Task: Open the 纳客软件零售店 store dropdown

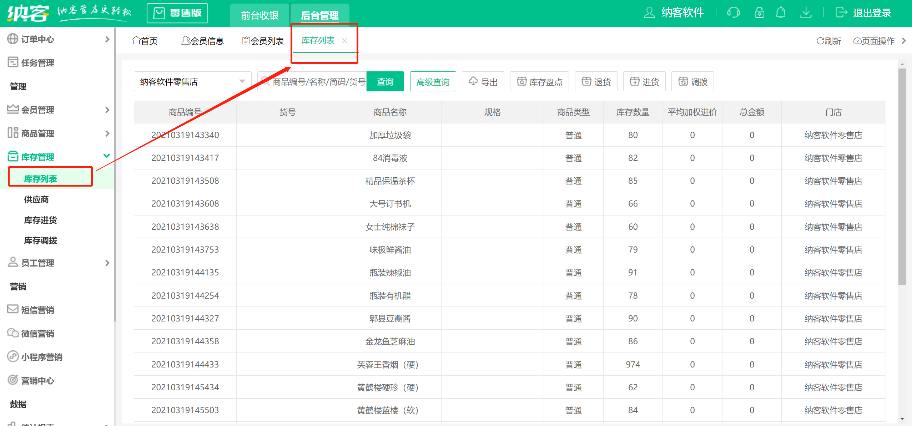Action: coord(192,82)
